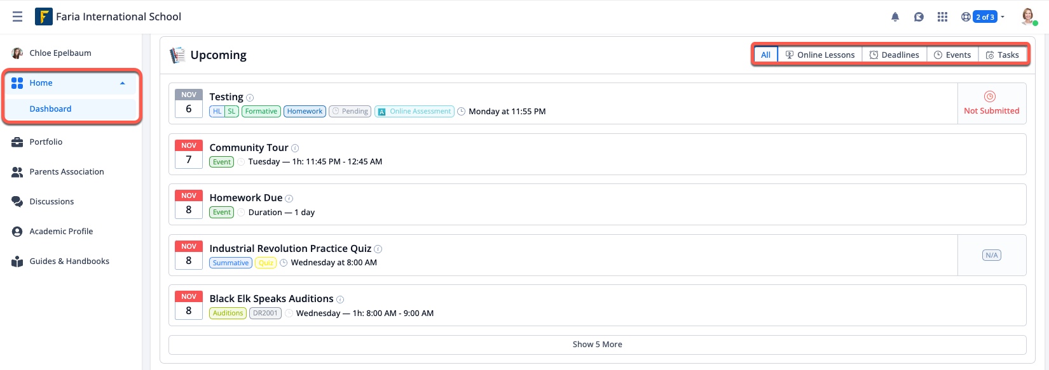Viewport: 1049px width, 370px height.
Task: Open the messages chat icon
Action: click(x=919, y=17)
